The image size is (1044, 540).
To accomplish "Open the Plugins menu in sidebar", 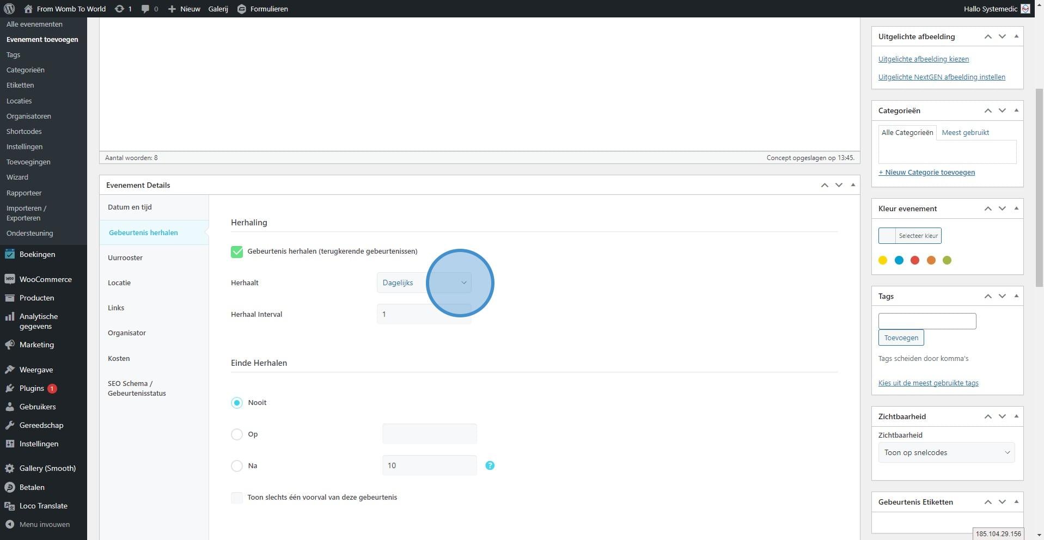I will coord(32,388).
